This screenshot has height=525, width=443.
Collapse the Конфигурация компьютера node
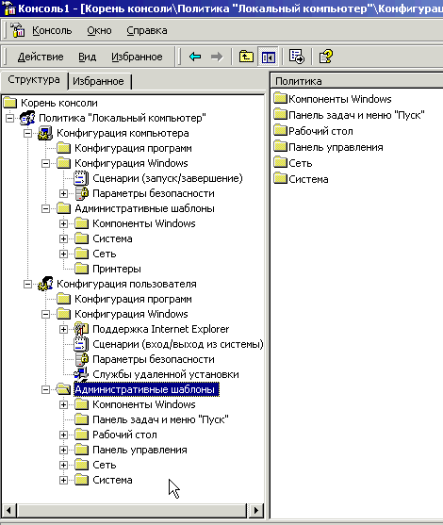click(x=27, y=133)
